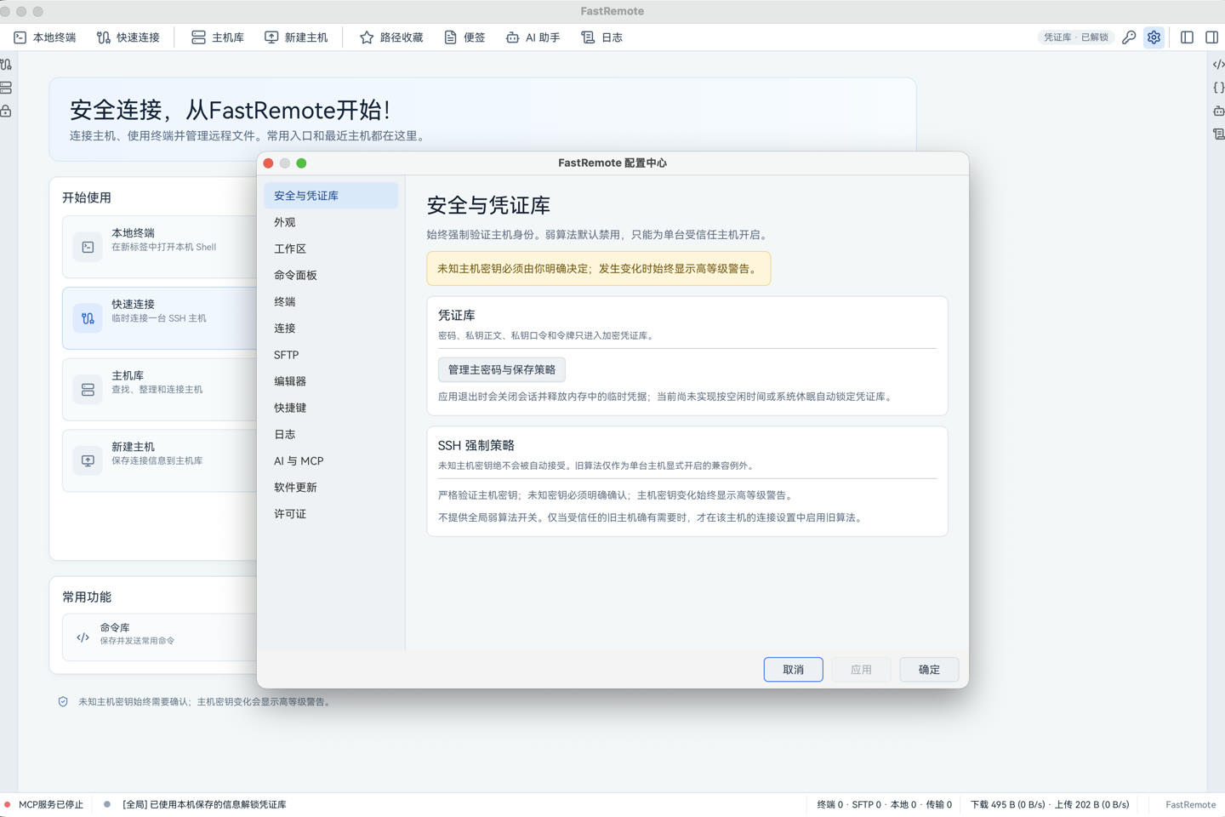The image size is (1225, 817).
Task: Click 快速连接 in the top toolbar
Action: point(128,37)
